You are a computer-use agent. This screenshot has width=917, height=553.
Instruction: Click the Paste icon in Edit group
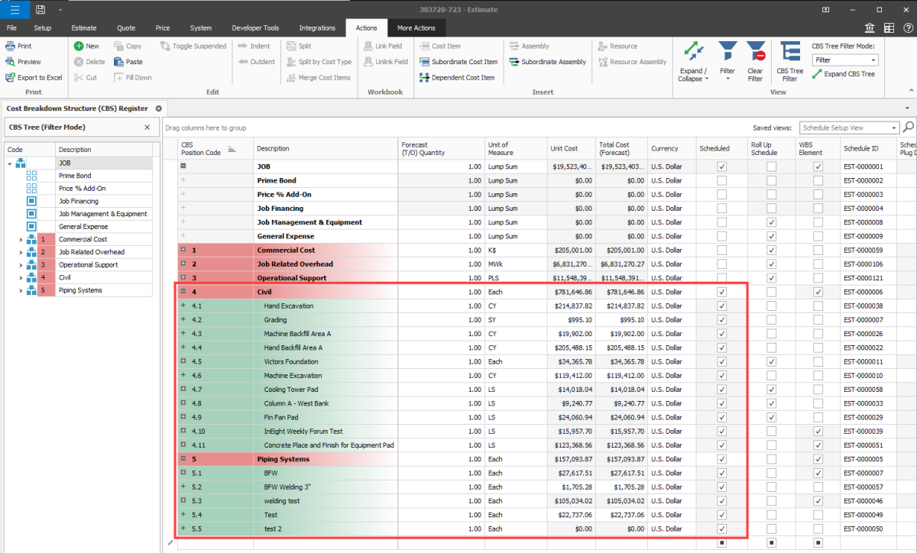(x=118, y=62)
